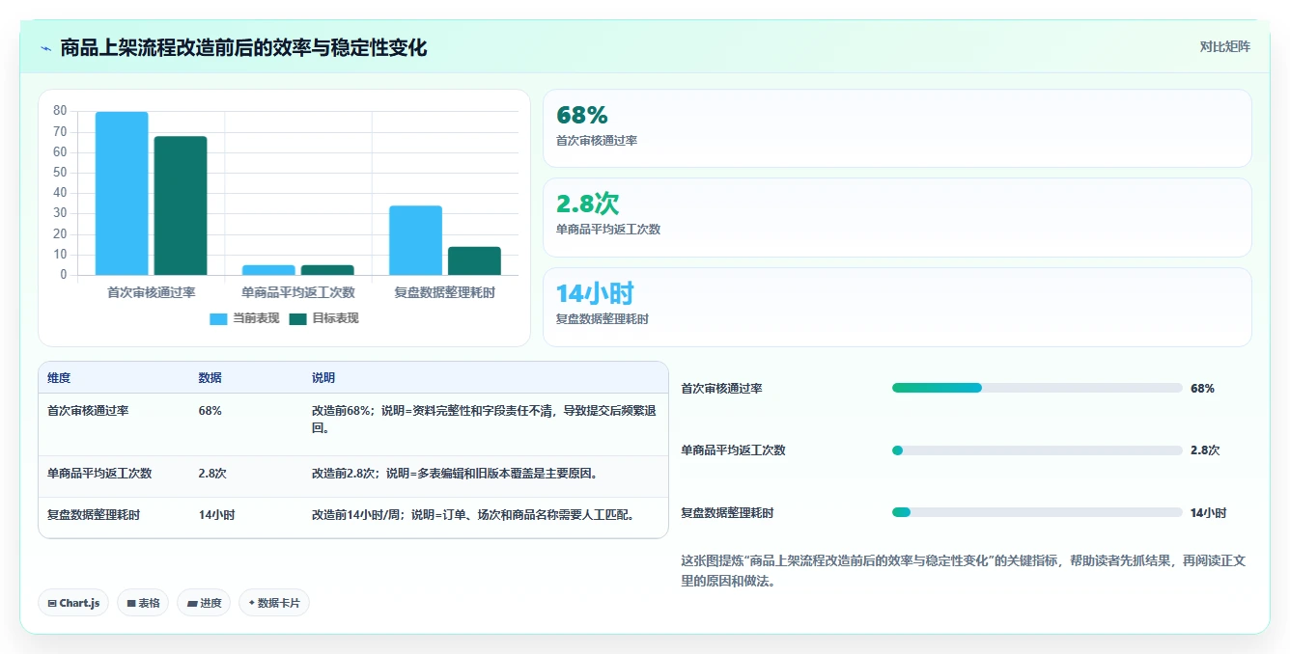Select the 14小时 stat card

pyautogui.click(x=897, y=307)
